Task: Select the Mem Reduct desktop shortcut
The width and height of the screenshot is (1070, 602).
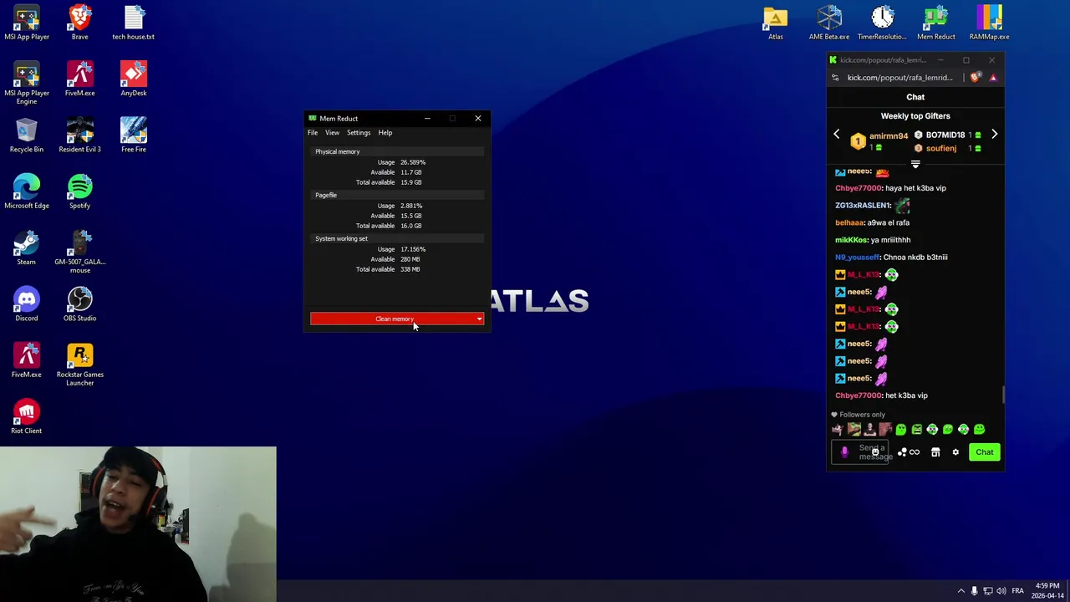Action: pos(936,23)
